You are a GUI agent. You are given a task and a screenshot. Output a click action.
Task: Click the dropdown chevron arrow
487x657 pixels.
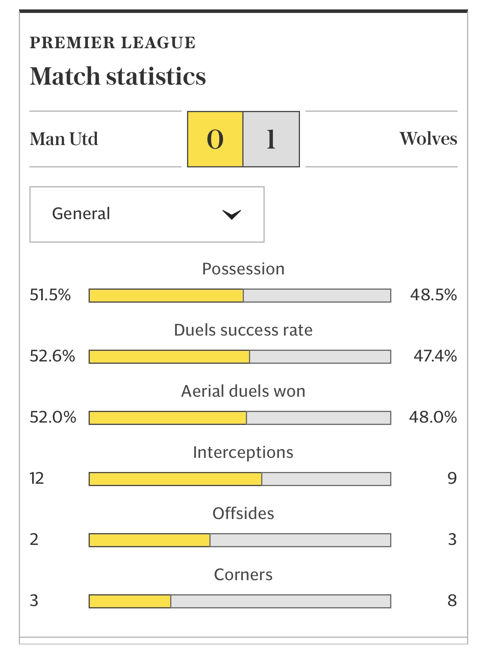tap(231, 214)
